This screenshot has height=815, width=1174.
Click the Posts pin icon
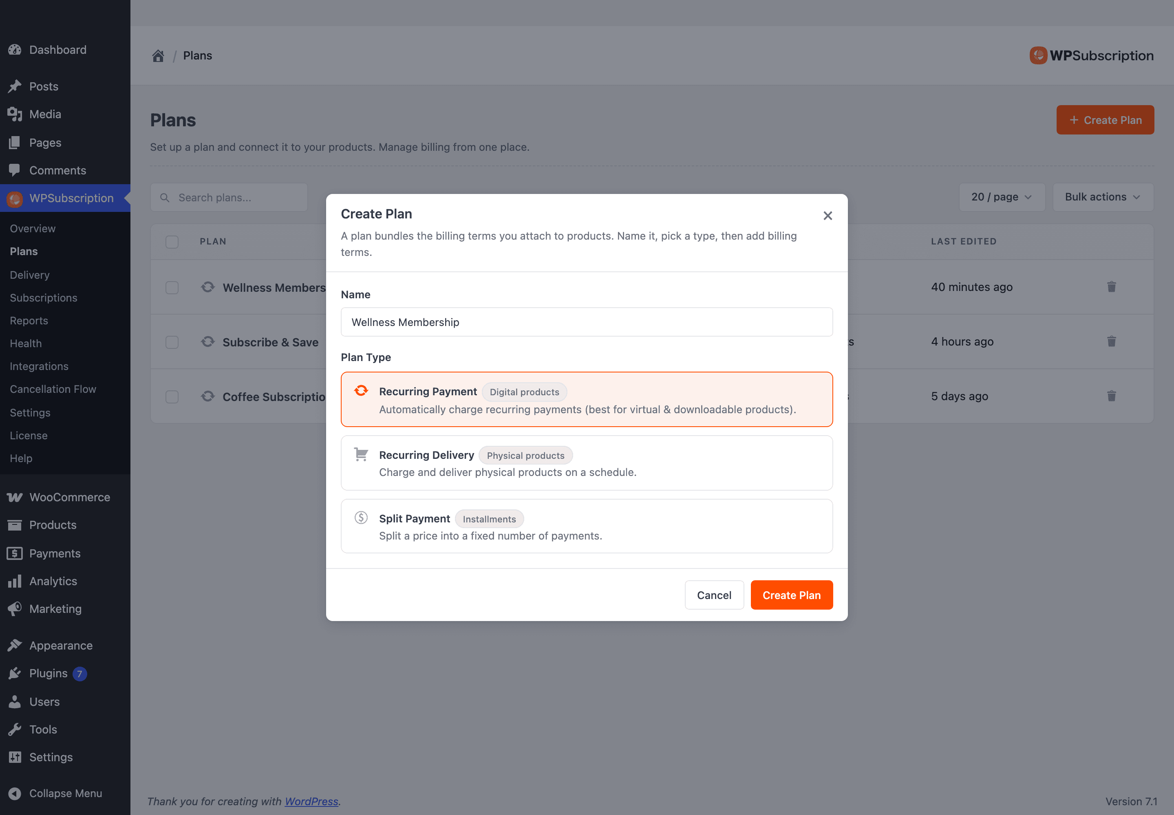[x=15, y=86]
